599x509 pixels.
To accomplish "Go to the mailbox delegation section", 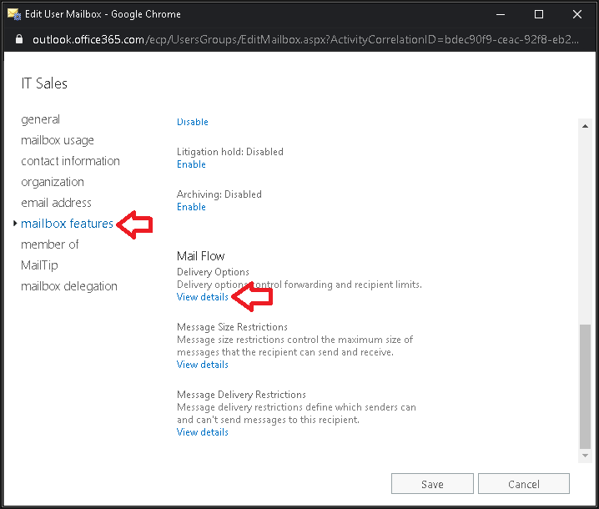I will pyautogui.click(x=69, y=286).
